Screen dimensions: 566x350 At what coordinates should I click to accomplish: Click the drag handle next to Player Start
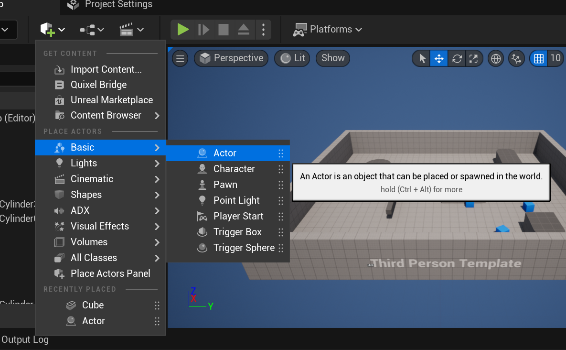point(281,216)
